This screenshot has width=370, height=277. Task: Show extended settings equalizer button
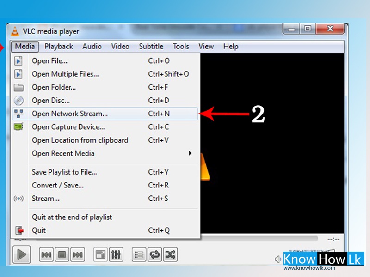click(116, 254)
